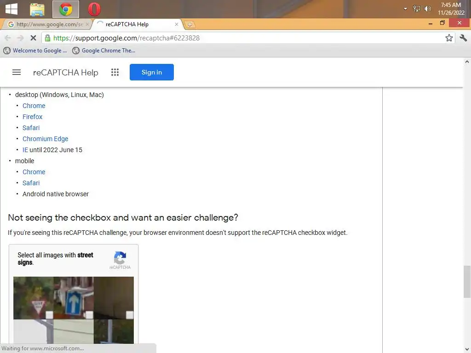This screenshot has width=471, height=353.
Task: Click the Chrome taskbar icon
Action: (65, 9)
